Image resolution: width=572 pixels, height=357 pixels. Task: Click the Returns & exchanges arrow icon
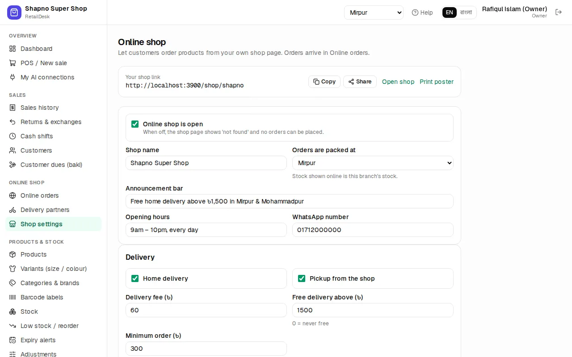(x=13, y=122)
